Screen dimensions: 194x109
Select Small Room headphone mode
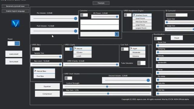pyautogui.click(x=142, y=18)
